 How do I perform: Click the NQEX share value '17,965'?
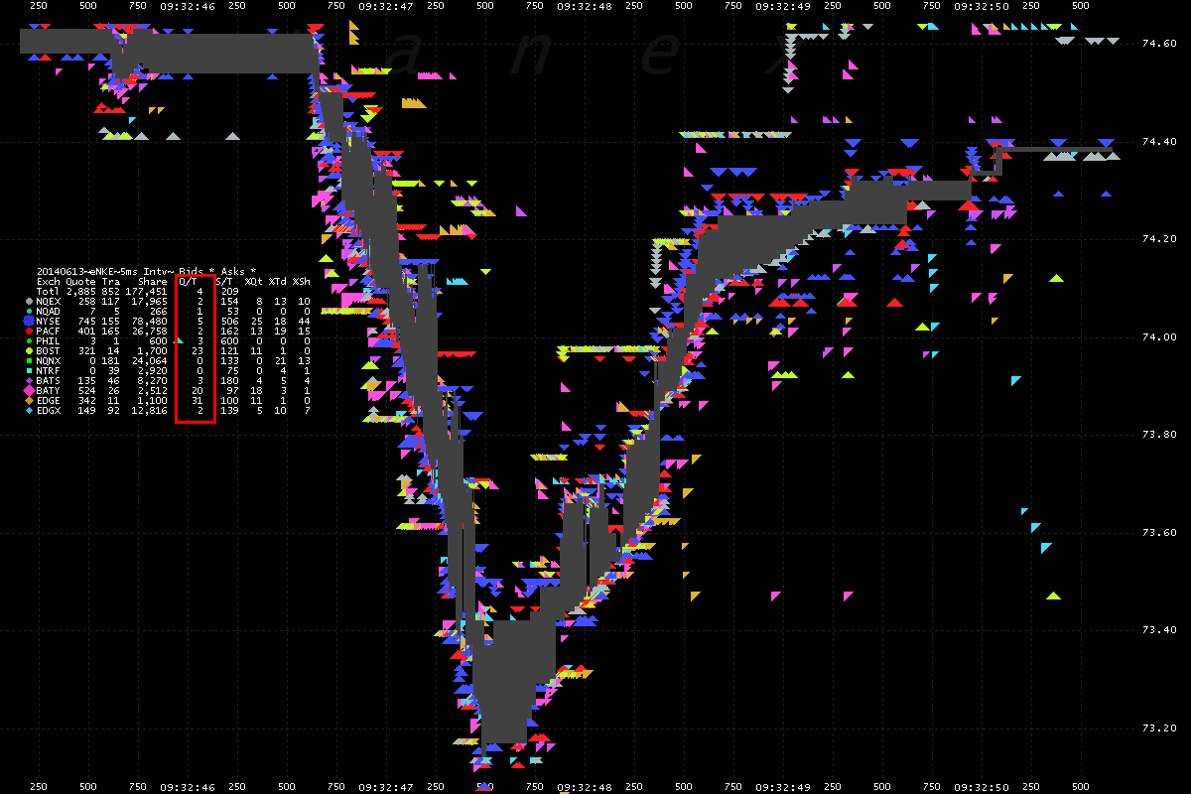point(150,301)
